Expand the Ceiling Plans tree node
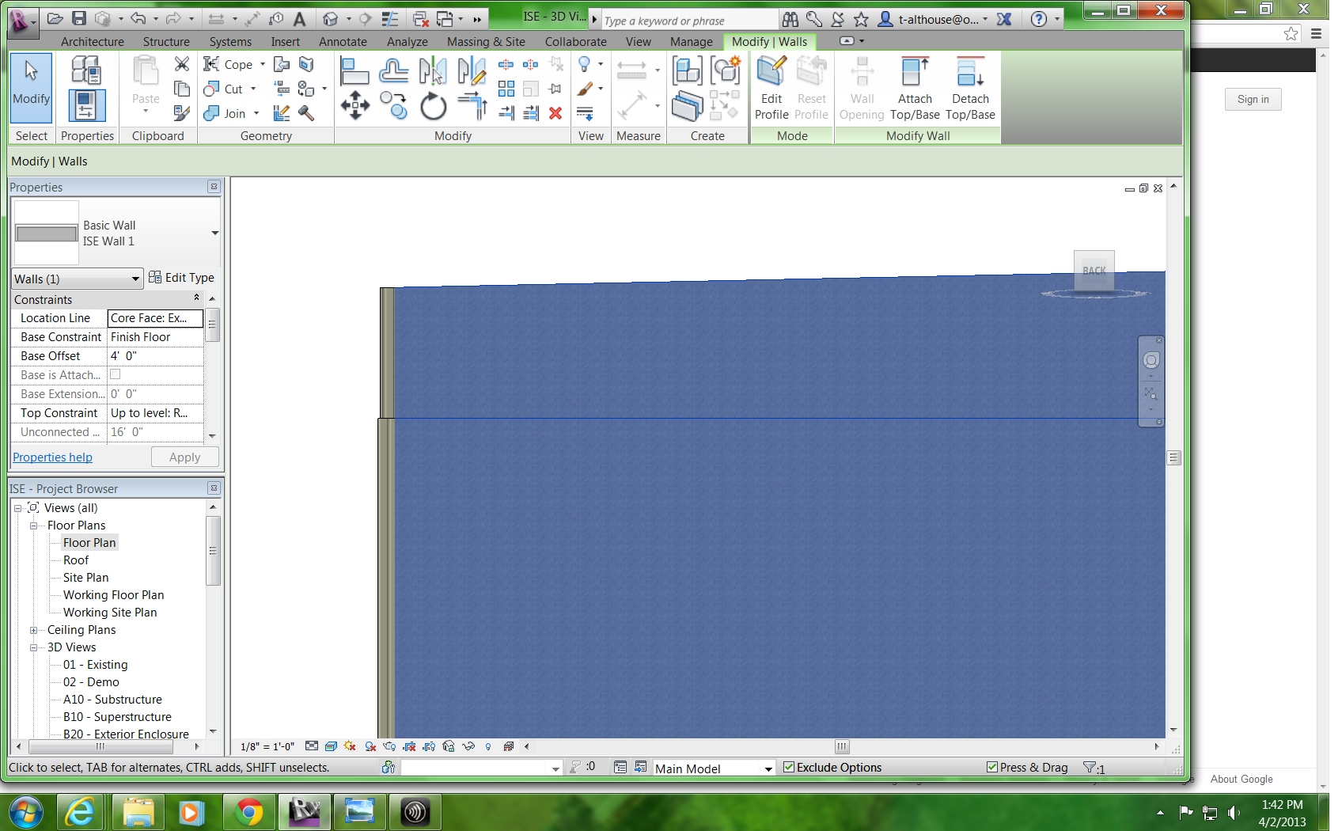Image resolution: width=1342 pixels, height=831 pixels. tap(34, 630)
